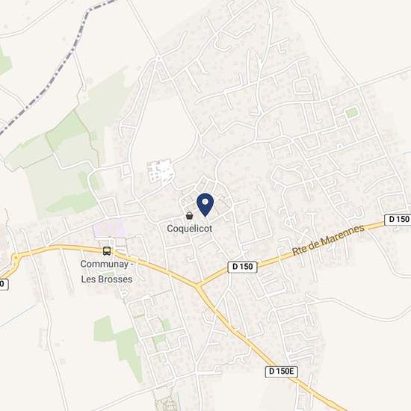Screen dimensions: 411x411
Task: Open the Communay - Les Brosses bus stop icon
Action: pos(107,251)
